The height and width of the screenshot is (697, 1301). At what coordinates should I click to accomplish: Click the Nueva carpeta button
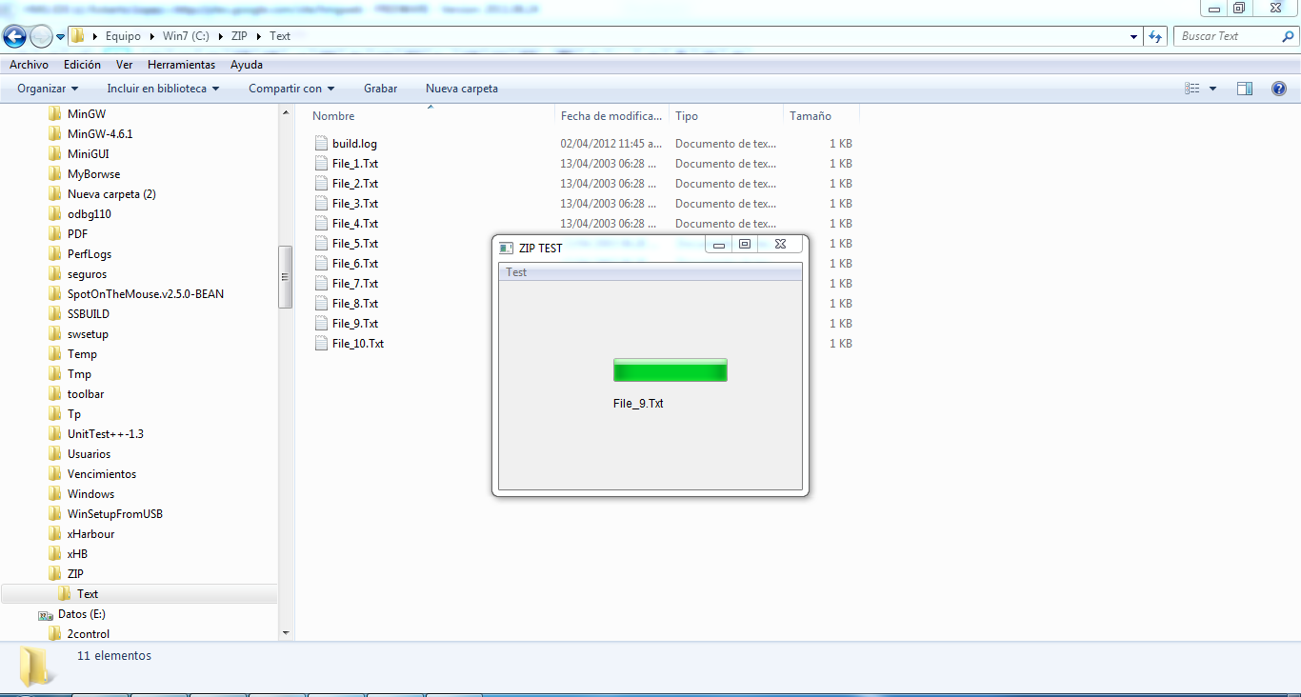click(461, 89)
